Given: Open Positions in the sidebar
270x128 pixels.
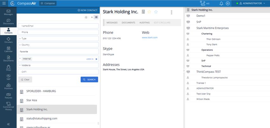Looking at the screenshot, I should [8, 87].
